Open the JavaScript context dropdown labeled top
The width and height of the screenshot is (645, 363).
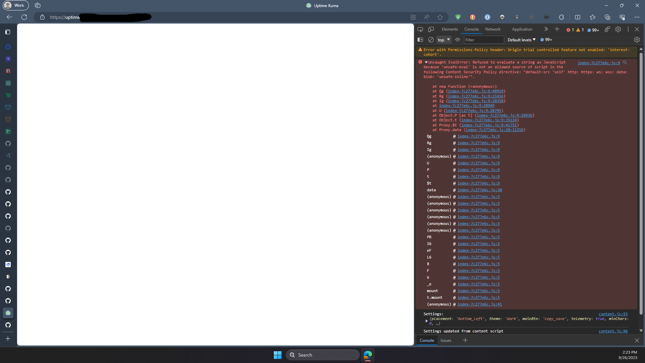click(443, 40)
